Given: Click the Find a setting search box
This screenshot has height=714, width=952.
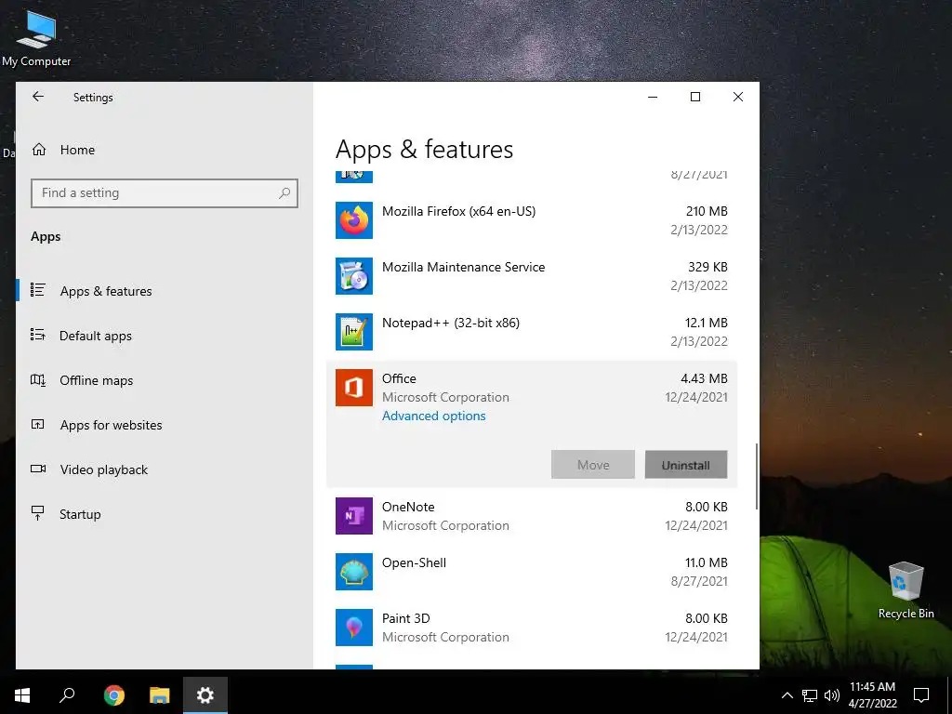Looking at the screenshot, I should click(x=164, y=193).
